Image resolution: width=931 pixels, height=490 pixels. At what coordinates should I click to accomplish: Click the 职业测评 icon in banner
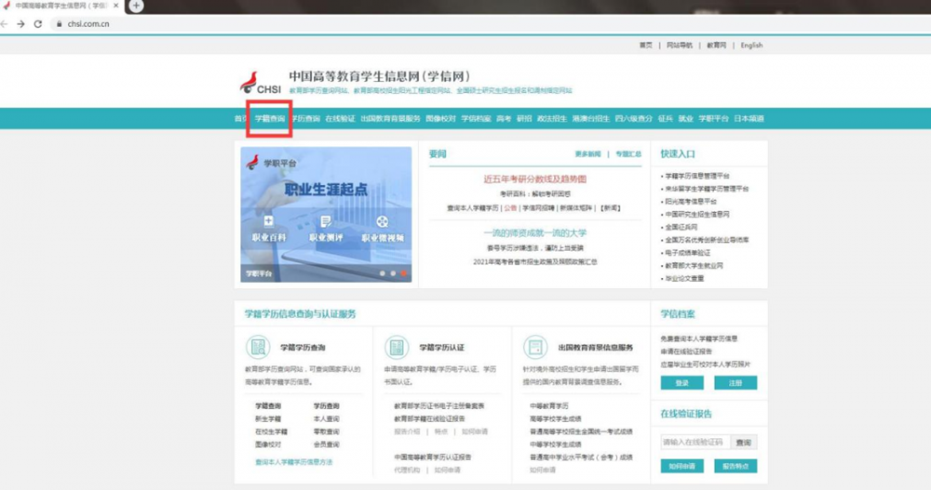coord(326,221)
